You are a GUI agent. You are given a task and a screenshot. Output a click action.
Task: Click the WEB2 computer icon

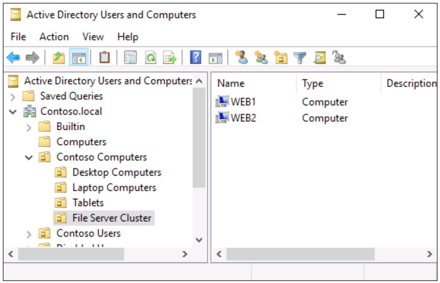pyautogui.click(x=222, y=118)
